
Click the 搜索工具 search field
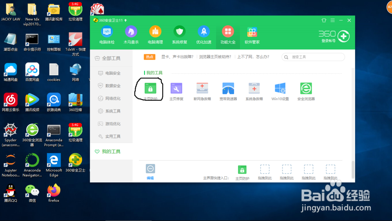[x=313, y=57]
